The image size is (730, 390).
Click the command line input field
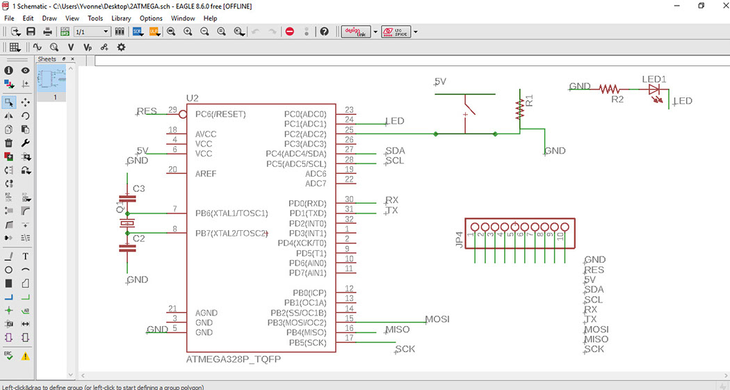(x=412, y=60)
